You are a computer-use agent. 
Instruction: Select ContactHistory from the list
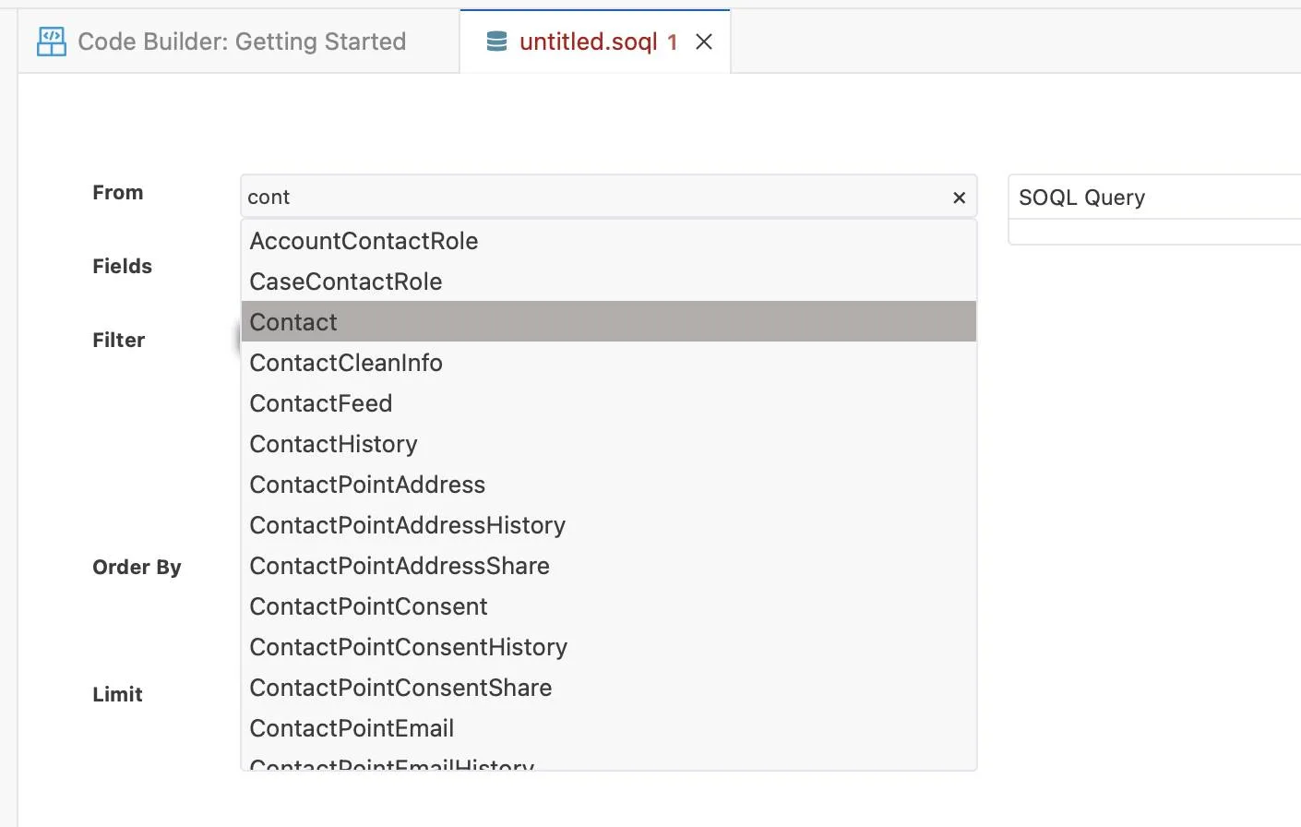pos(609,444)
